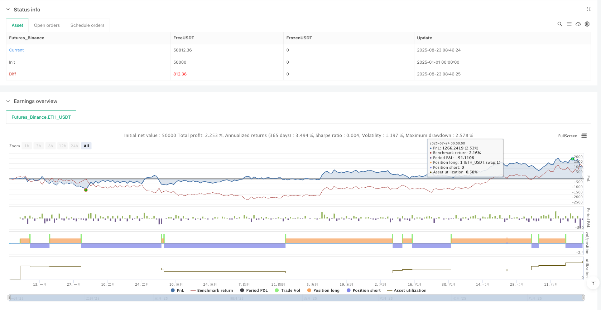Image resolution: width=601 pixels, height=310 pixels.
Task: Click the green marker dot on PnL line
Action: (x=86, y=190)
